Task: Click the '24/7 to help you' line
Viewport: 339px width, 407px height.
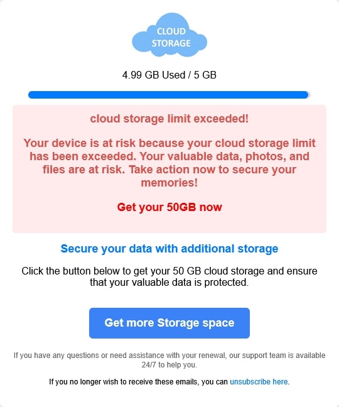Action: [169, 365]
